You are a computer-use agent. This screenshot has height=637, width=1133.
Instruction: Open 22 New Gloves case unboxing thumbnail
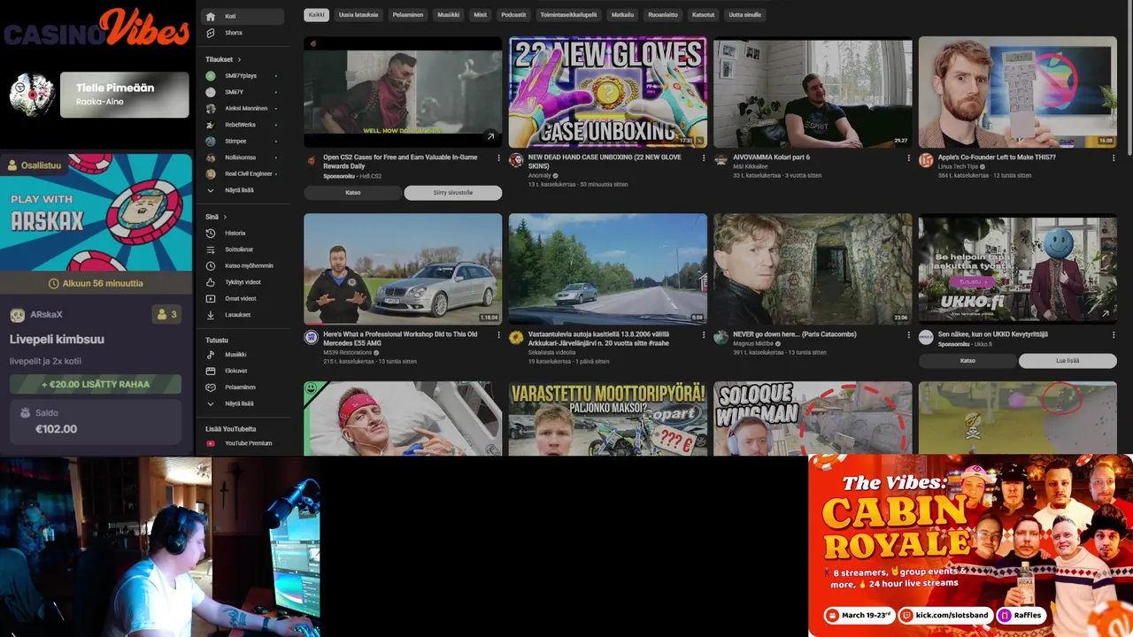click(x=608, y=92)
